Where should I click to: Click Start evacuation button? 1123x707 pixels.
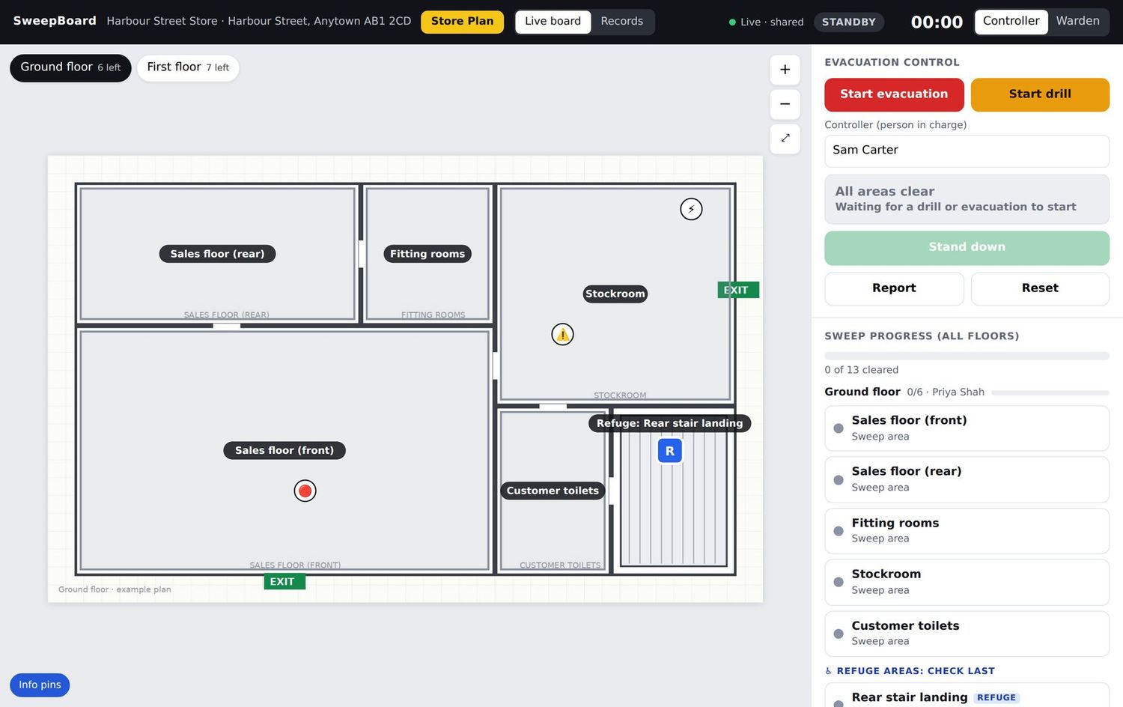894,94
